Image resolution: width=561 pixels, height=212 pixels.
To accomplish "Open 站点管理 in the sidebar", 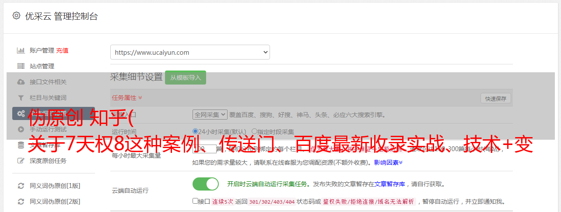I will pyautogui.click(x=42, y=66).
